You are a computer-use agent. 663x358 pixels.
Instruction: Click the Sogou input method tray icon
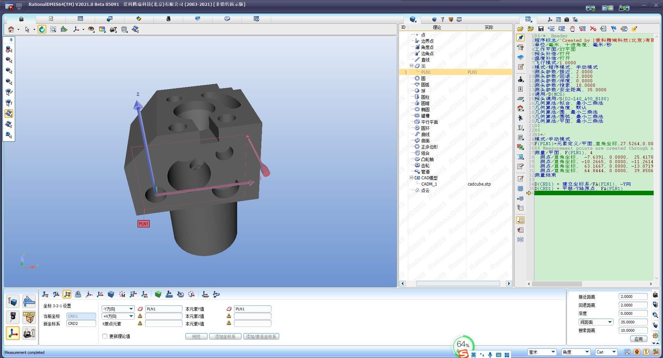[463, 354]
